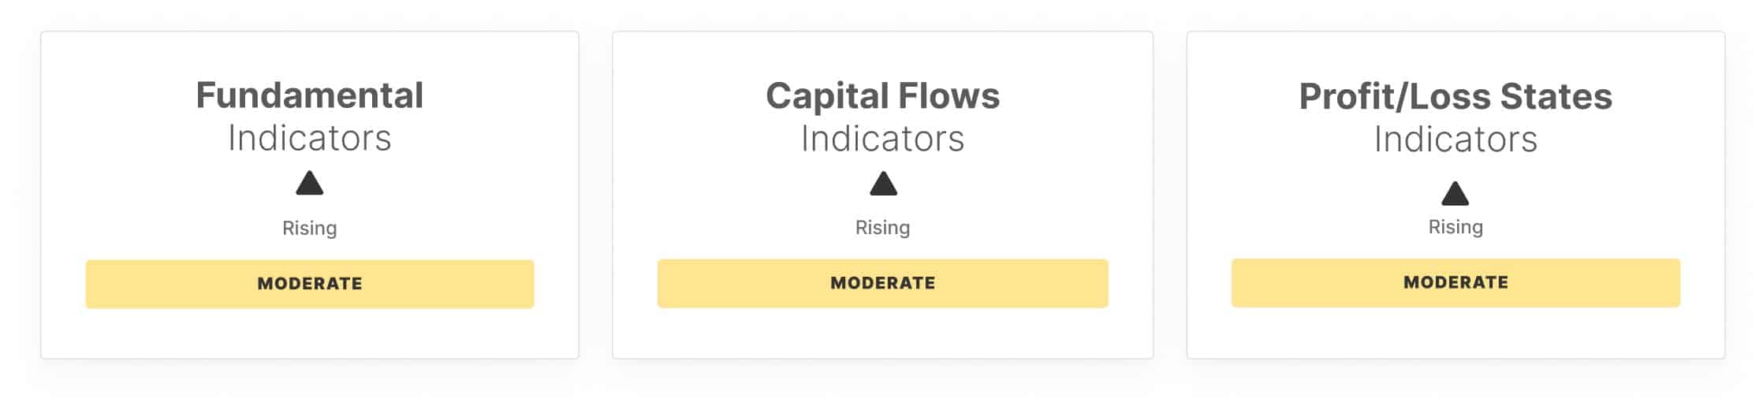This screenshot has width=1763, height=406.
Task: Select the Indicators subtitle beneath Capital Flows
Action: 883,139
